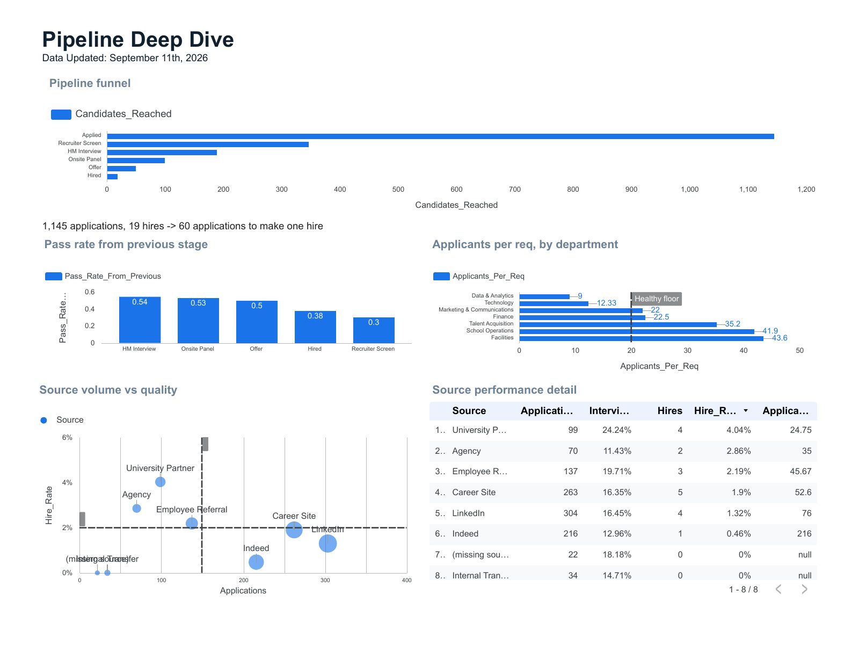Viewport: 859px width, 645px height.
Task: Click the Employee Referral scatter bubble
Action: point(192,523)
